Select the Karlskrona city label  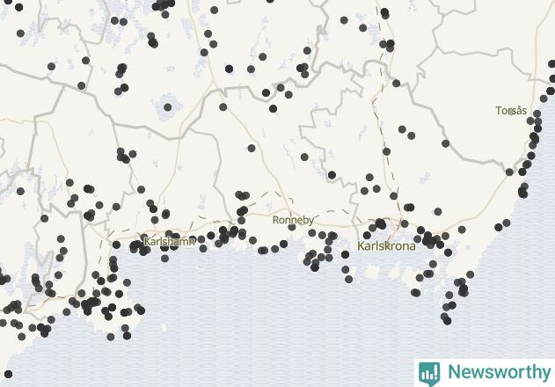[x=386, y=245]
